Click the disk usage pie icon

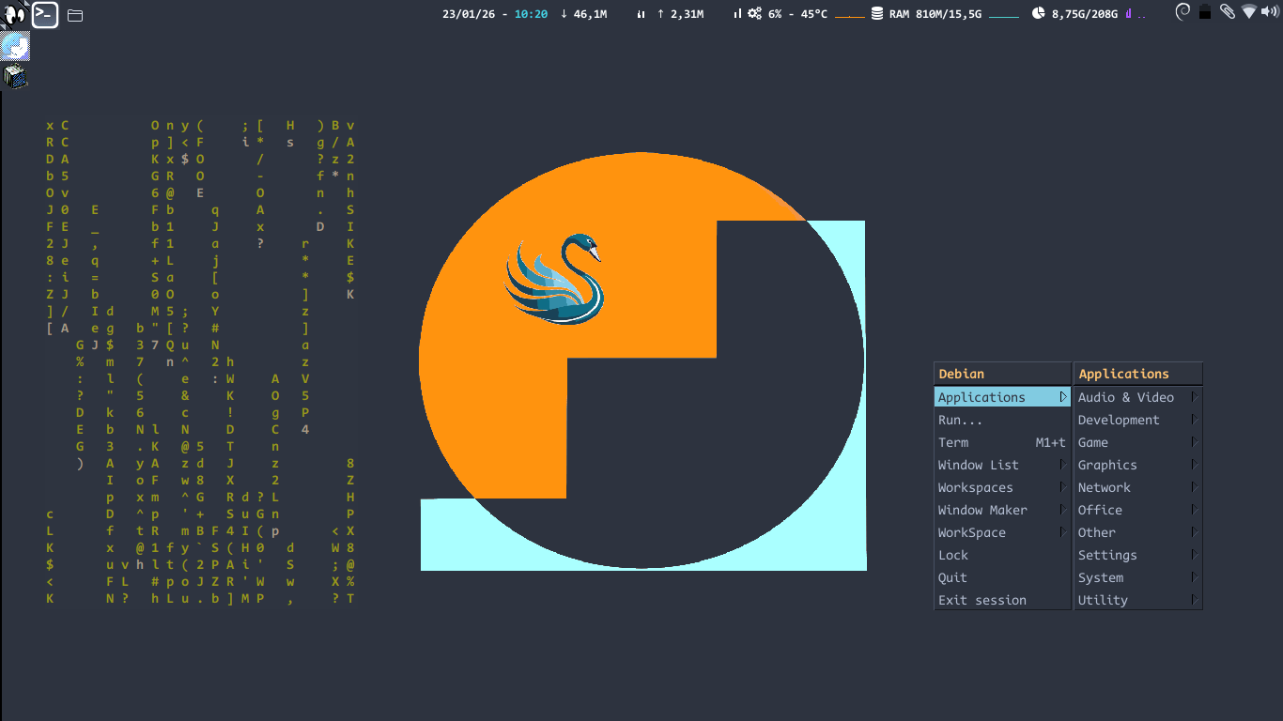click(x=1038, y=14)
